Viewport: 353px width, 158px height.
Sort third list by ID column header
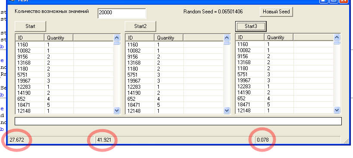tap(250, 37)
